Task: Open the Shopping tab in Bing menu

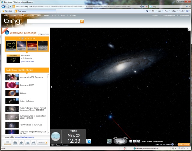Action: (31, 15)
